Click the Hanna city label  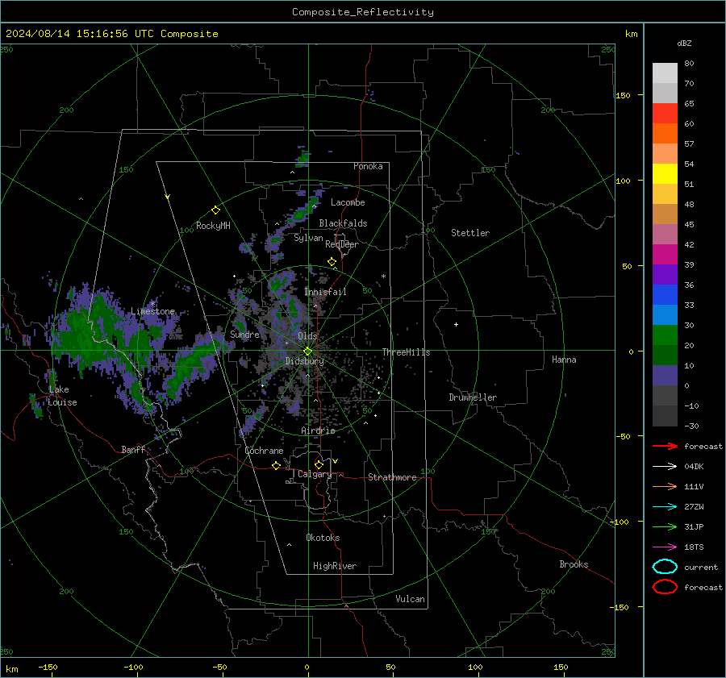point(564,360)
